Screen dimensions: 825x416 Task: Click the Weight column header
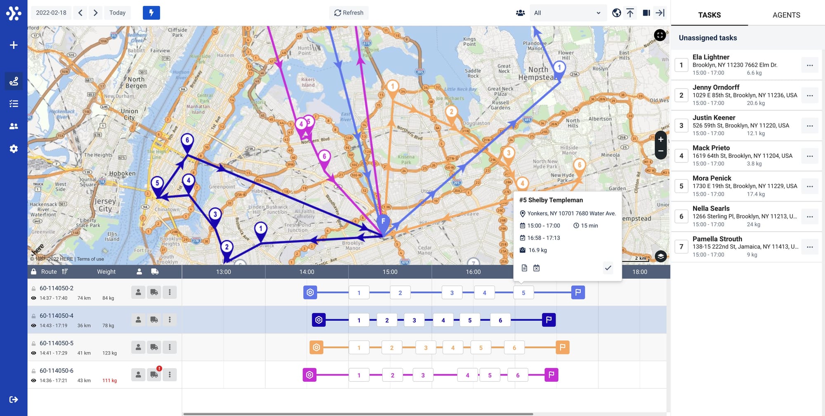click(106, 272)
